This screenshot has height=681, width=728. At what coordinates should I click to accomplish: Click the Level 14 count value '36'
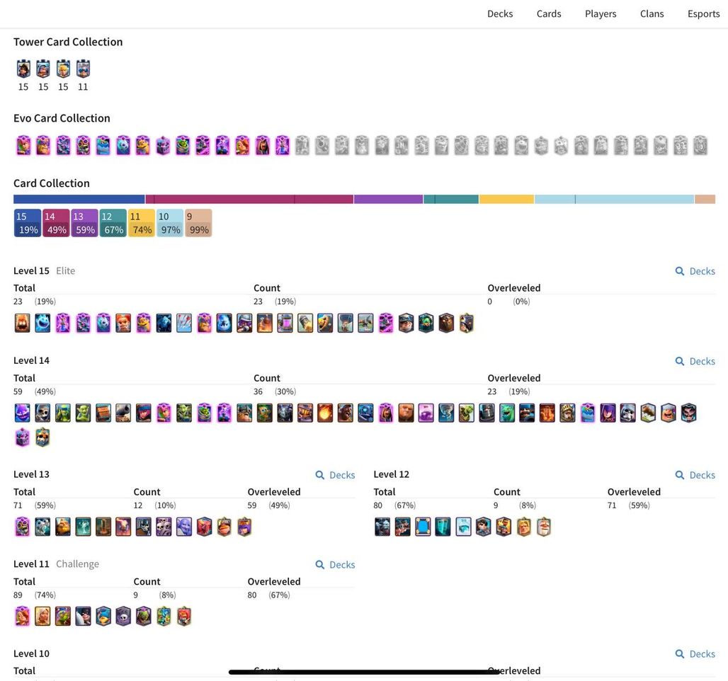tap(258, 391)
